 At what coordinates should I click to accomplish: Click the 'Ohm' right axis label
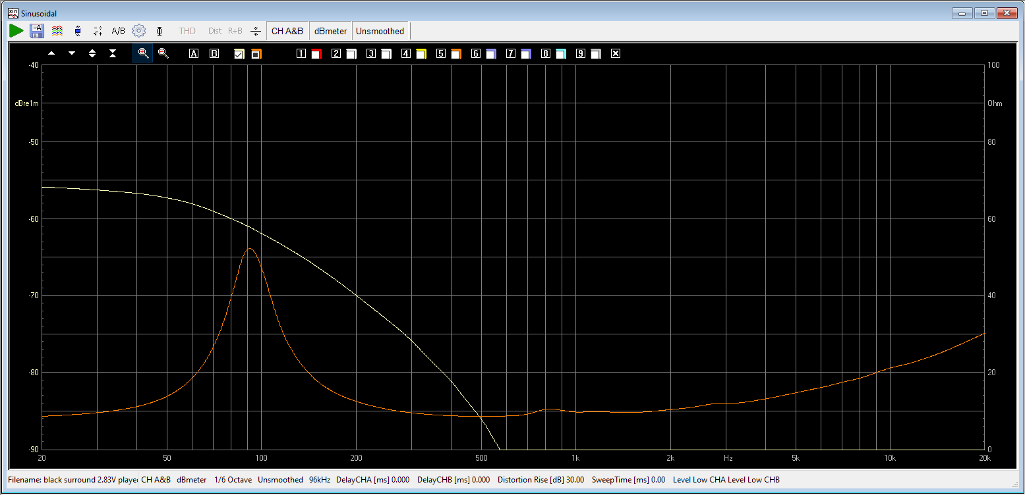(995, 104)
